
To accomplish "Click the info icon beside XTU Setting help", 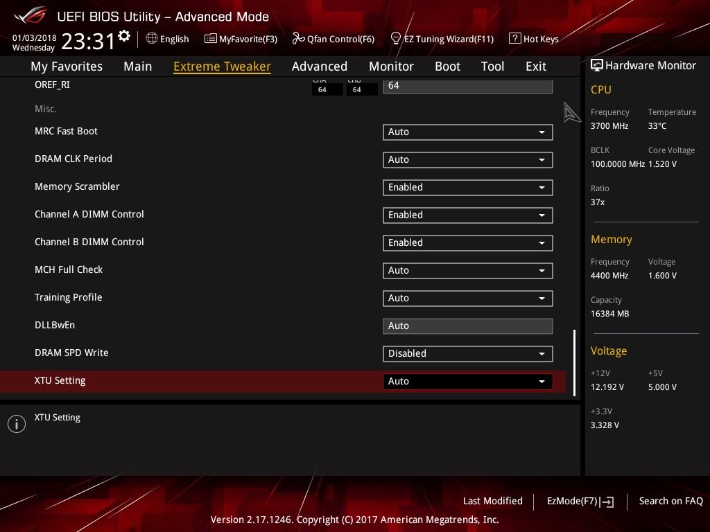I will pyautogui.click(x=17, y=424).
